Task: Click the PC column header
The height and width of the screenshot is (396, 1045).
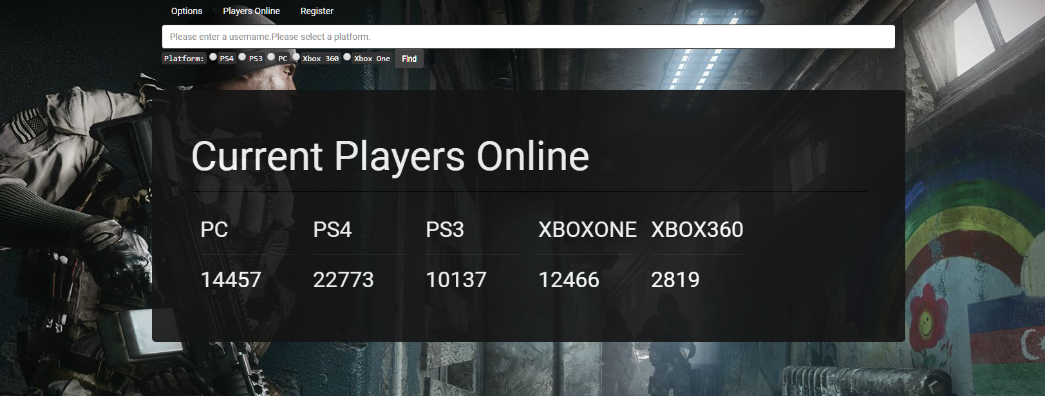Action: point(214,229)
